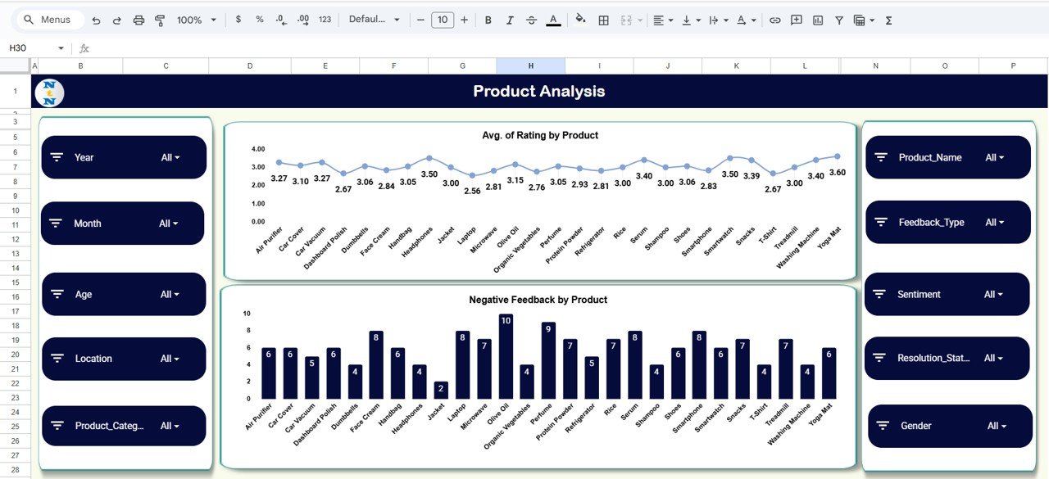Select the Paint format roller icon
This screenshot has width=1049, height=479.
point(160,20)
